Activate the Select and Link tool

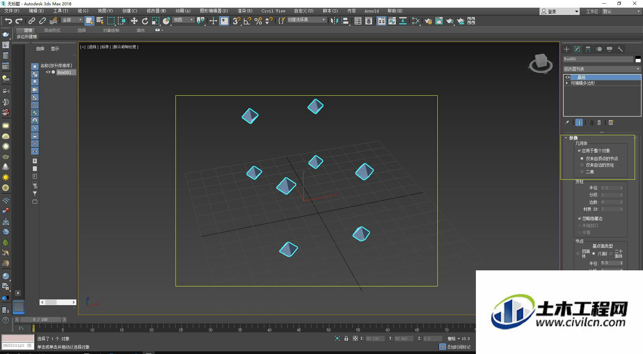pyautogui.click(x=31, y=21)
